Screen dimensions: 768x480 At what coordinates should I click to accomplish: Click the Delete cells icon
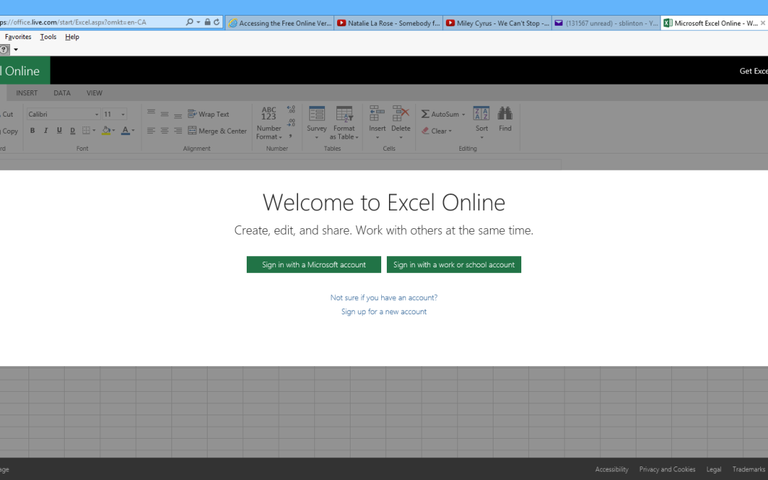401,114
